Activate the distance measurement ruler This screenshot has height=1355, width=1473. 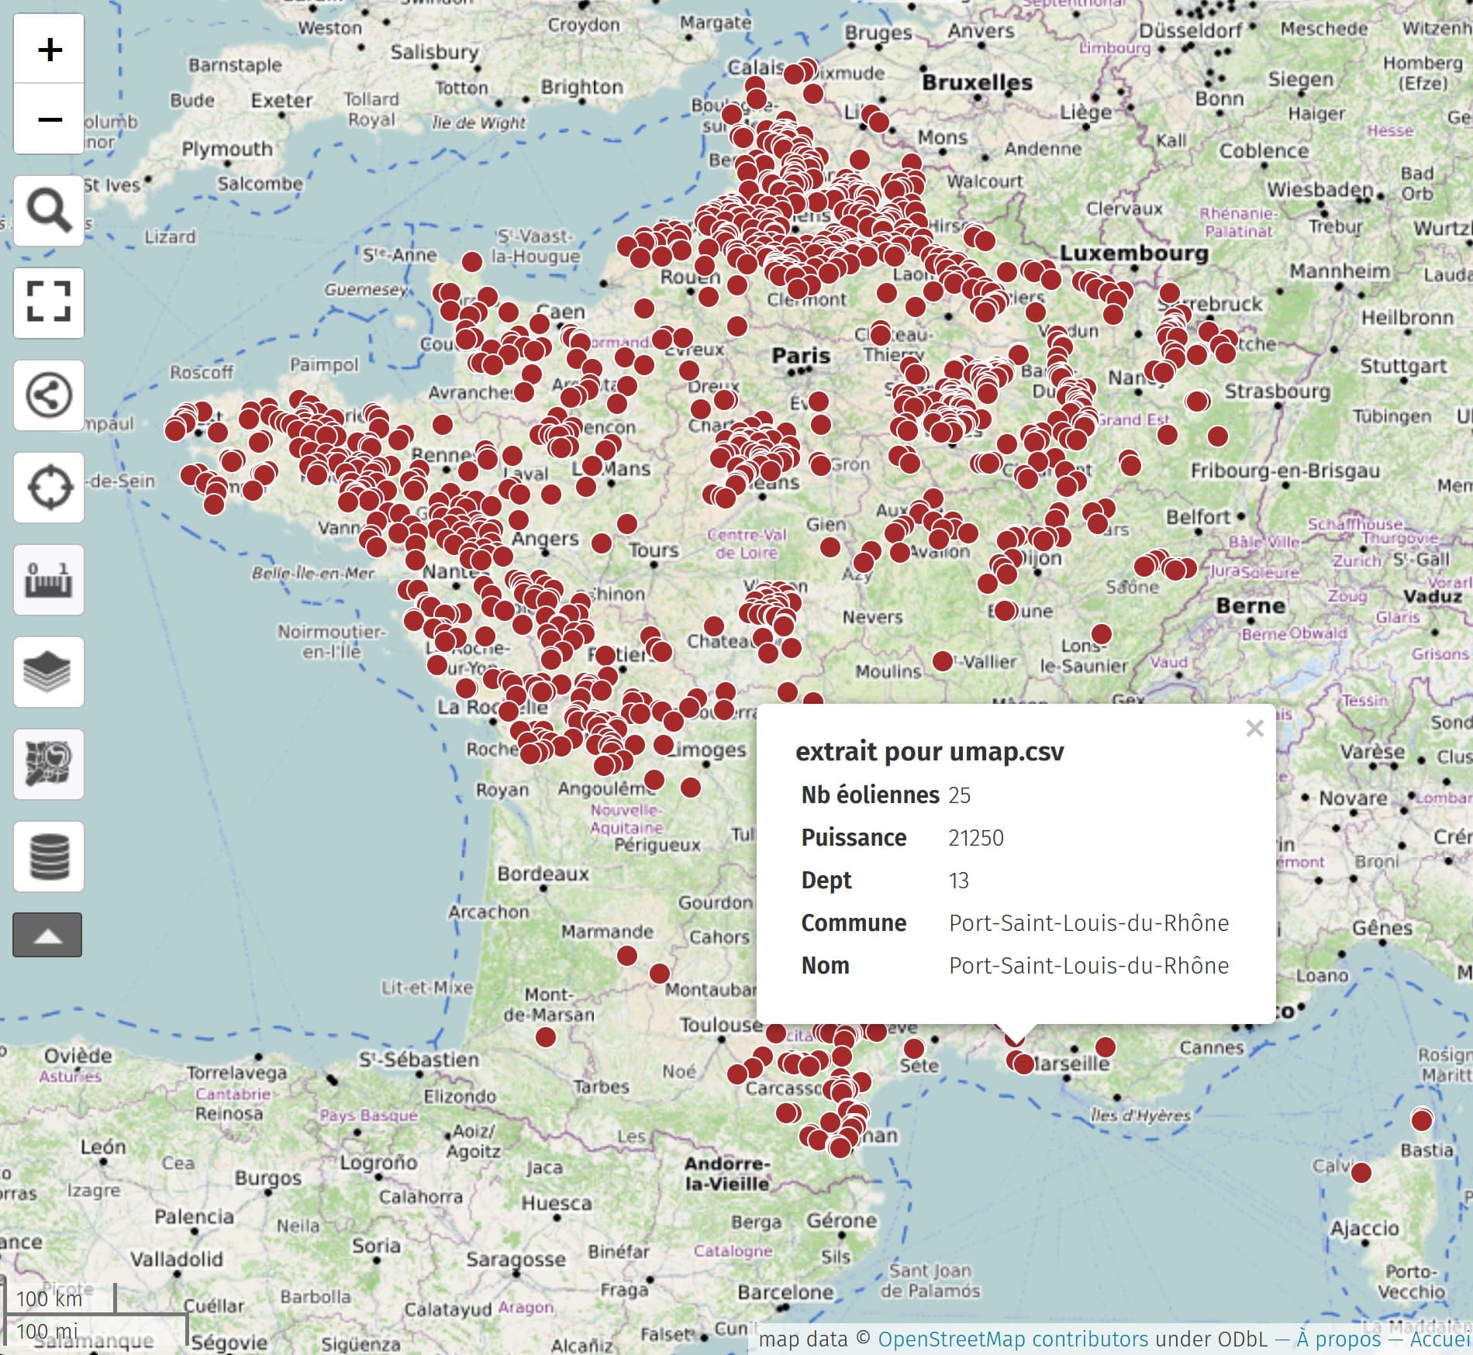49,580
